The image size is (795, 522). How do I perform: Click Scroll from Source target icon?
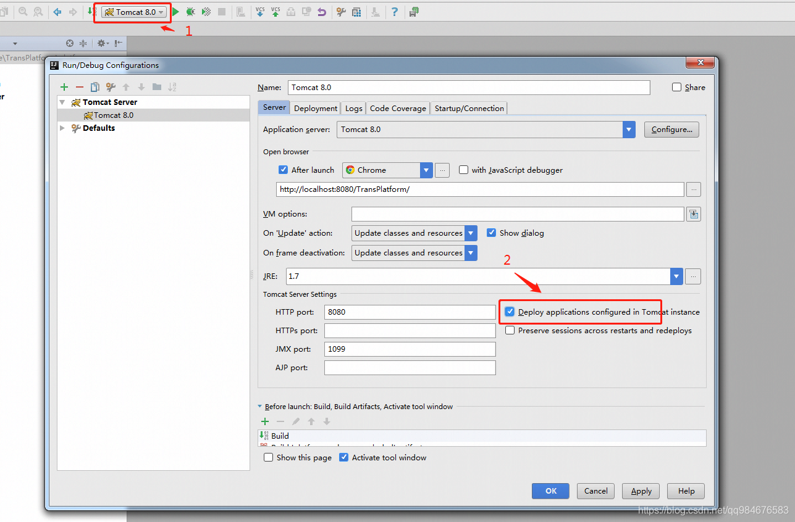[x=70, y=43]
